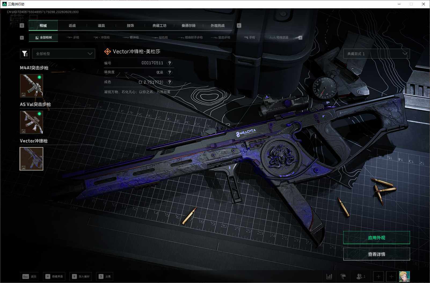This screenshot has width=430, height=283.
Task: Click the 三角洲行动 app icon in title bar
Action: tap(4, 4)
